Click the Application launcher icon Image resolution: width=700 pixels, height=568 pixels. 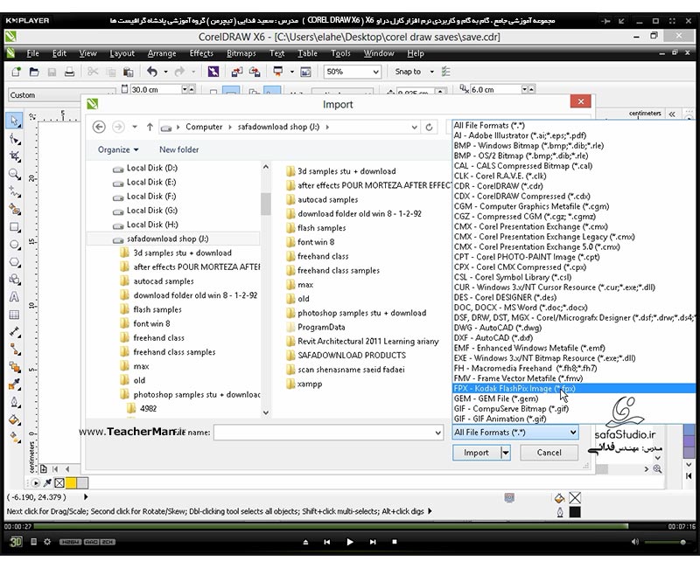(x=277, y=72)
